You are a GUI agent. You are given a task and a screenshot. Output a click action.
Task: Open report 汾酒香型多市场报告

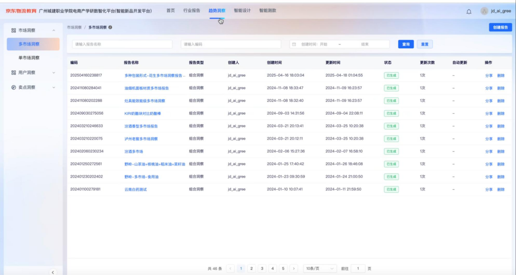tap(141, 126)
